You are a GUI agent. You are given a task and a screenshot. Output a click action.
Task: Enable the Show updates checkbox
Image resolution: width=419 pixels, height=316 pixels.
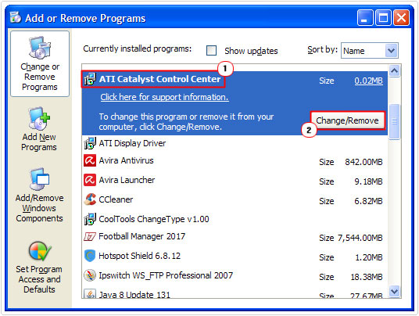[211, 50]
